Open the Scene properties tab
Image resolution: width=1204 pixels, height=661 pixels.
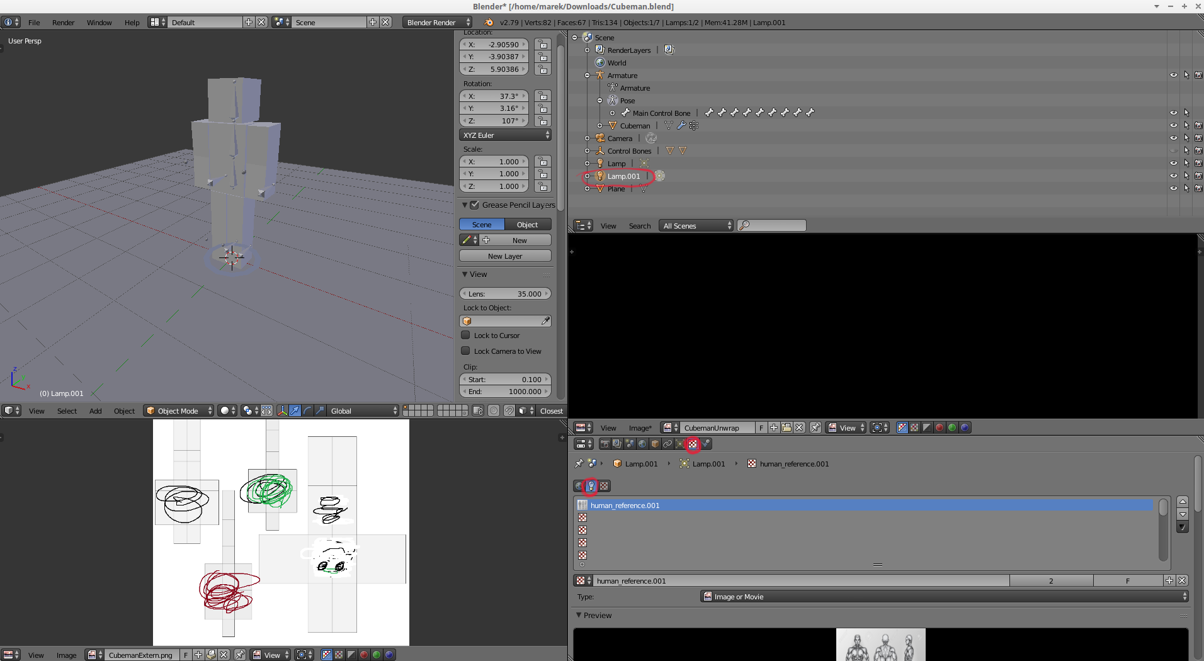coord(630,444)
